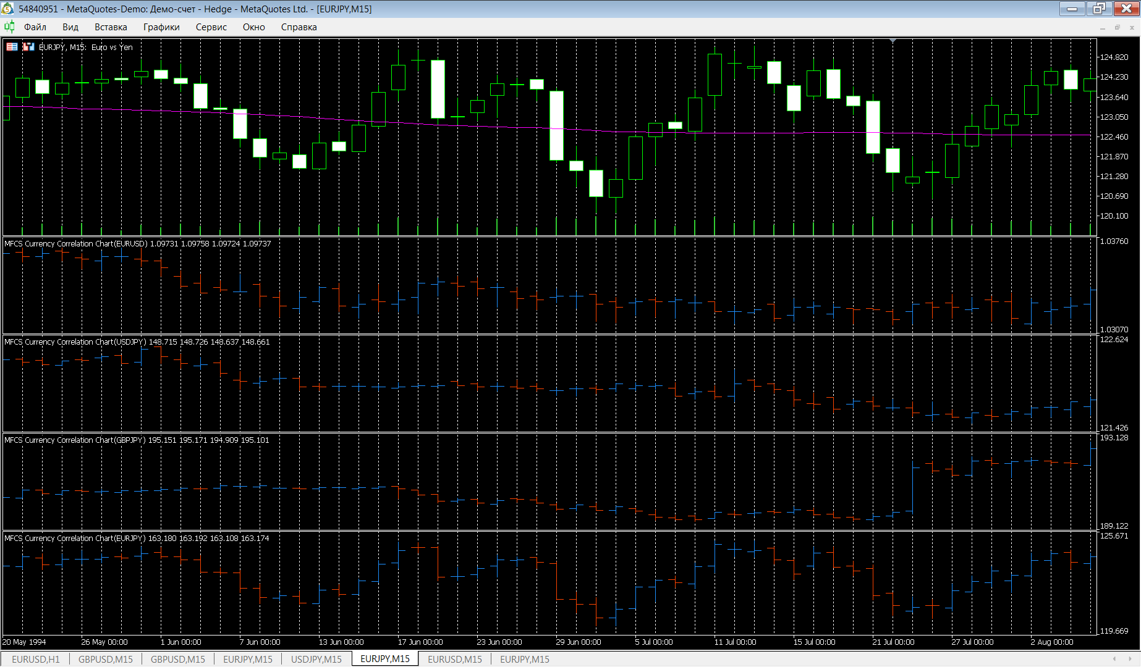The width and height of the screenshot is (1141, 667).
Task: Restore down the main MetaTrader window
Action: coord(1099,9)
